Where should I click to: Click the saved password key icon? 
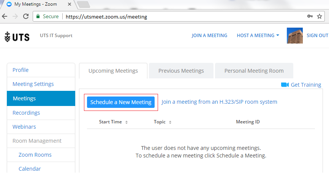(310, 17)
